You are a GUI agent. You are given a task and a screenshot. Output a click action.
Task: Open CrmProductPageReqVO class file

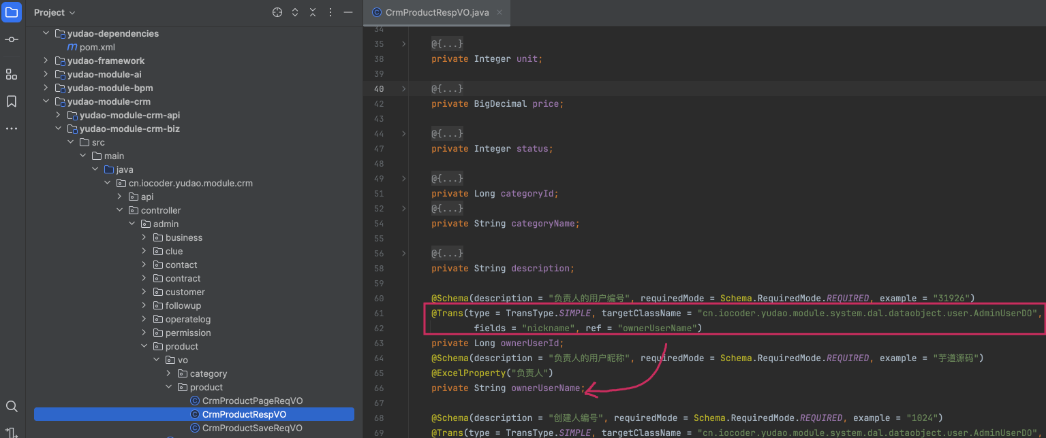pyautogui.click(x=252, y=401)
